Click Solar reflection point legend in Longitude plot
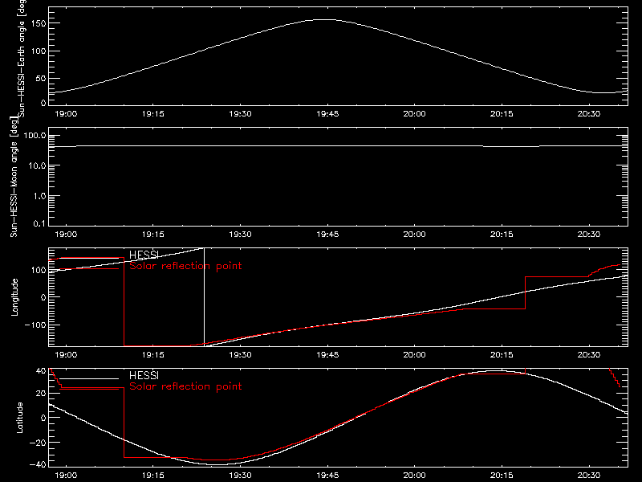Screen dimensions: 642x482 (185, 266)
